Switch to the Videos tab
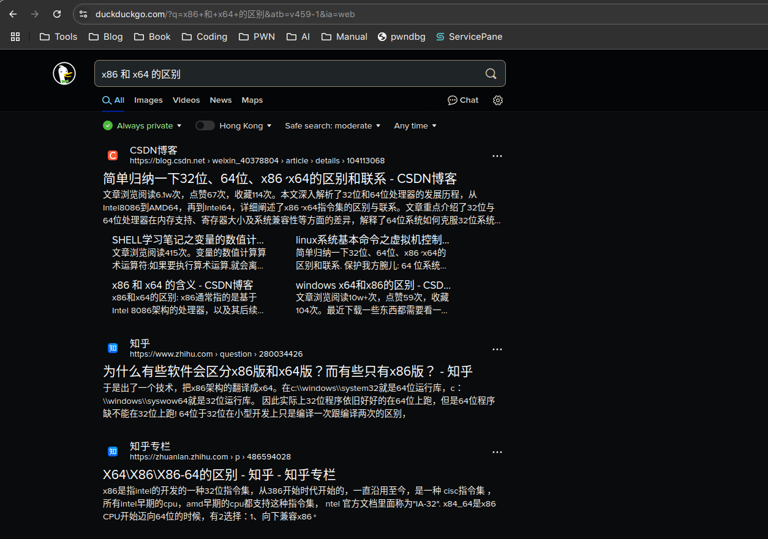Image resolution: width=768 pixels, height=539 pixels. pos(186,100)
